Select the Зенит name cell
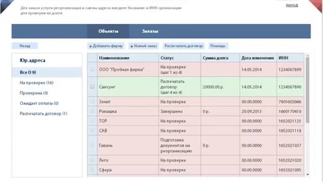 128,102
